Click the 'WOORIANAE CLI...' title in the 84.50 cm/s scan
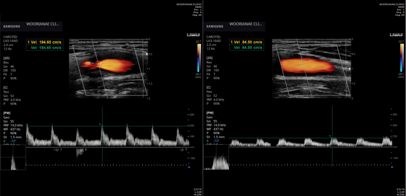 [x=246, y=24]
